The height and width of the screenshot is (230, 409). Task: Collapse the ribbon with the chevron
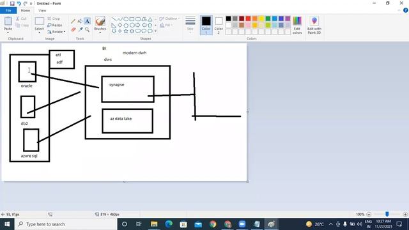(399, 10)
